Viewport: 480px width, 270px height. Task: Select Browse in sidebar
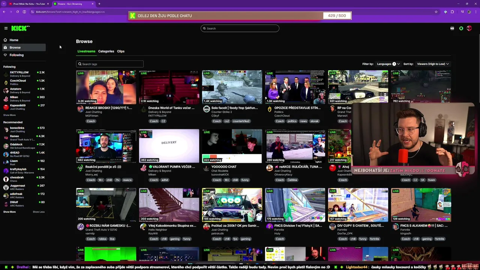(x=23, y=47)
